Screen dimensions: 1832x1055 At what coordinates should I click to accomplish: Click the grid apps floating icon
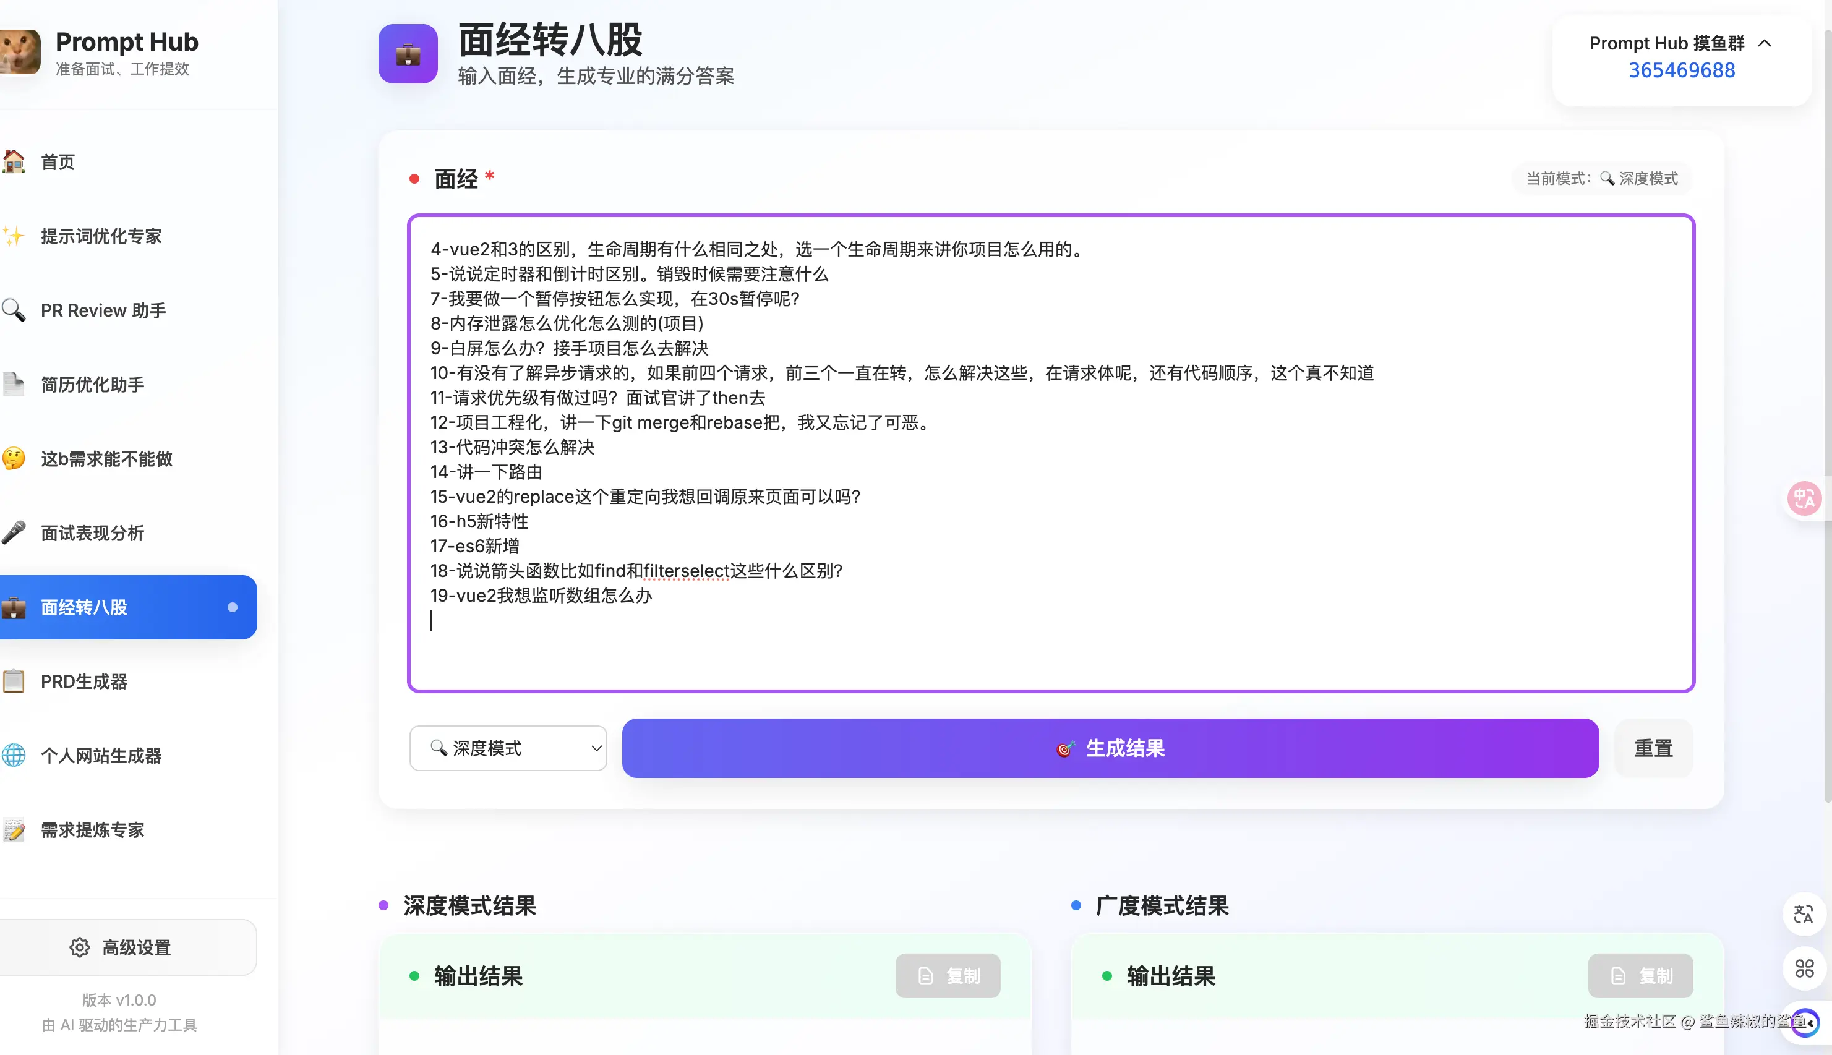1804,969
